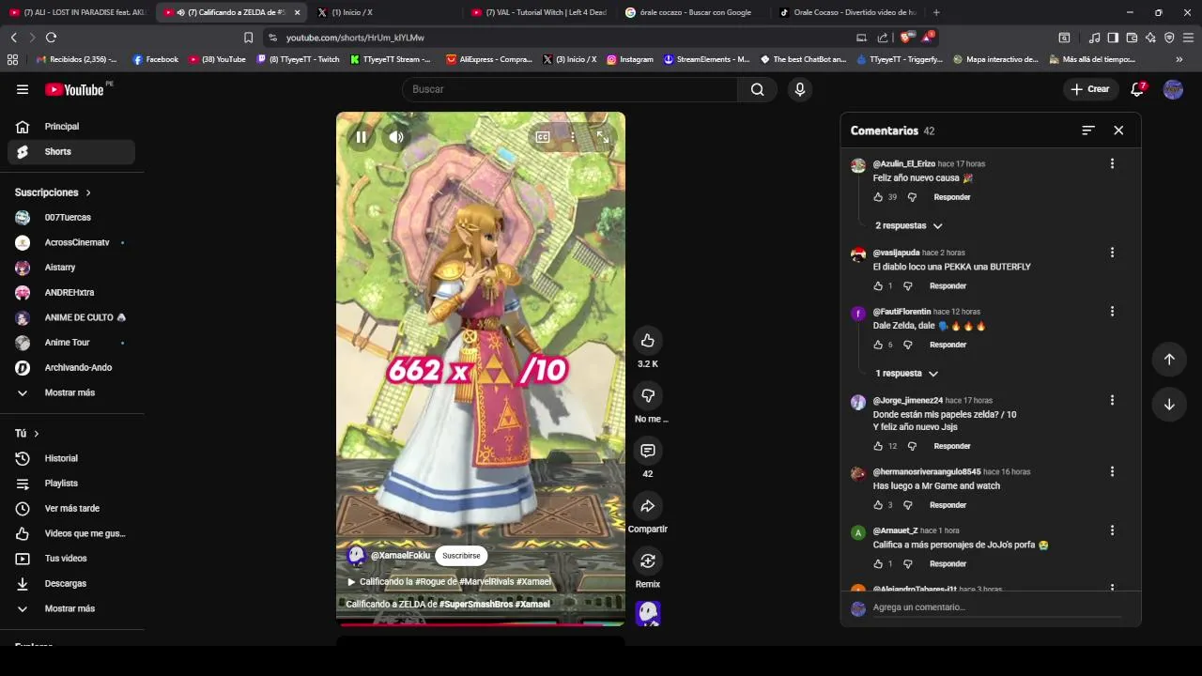Open Facebook bookmark in bookmarks bar
Viewport: 1202px width, 676px height.
coord(156,59)
